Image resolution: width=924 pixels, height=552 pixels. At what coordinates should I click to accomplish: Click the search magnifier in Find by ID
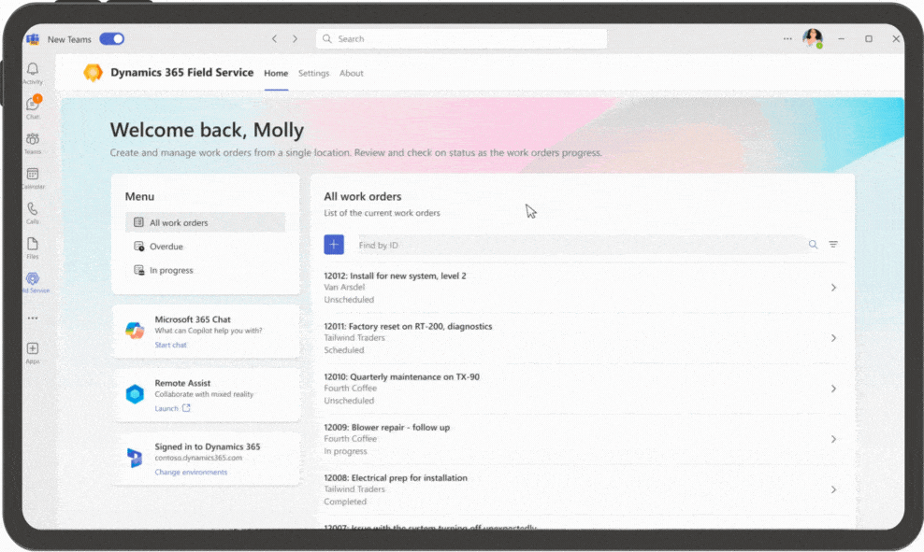click(814, 244)
